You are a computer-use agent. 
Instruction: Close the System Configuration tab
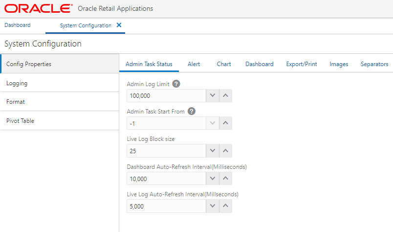119,25
